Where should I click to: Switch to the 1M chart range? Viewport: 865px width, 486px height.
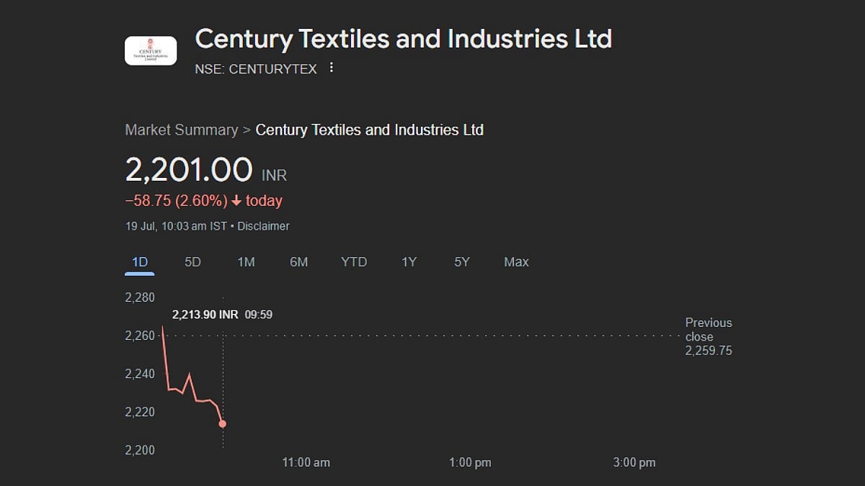246,262
